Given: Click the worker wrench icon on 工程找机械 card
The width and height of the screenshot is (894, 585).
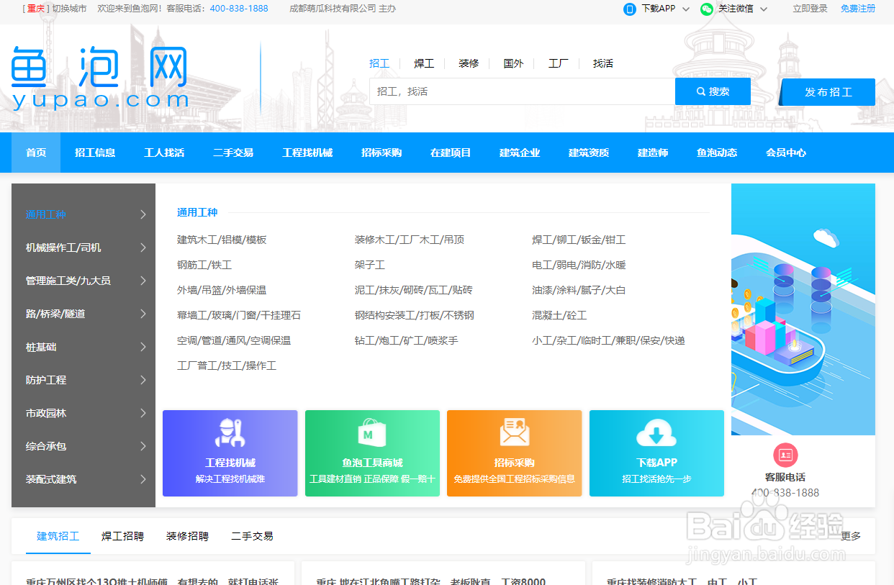Looking at the screenshot, I should tap(230, 433).
